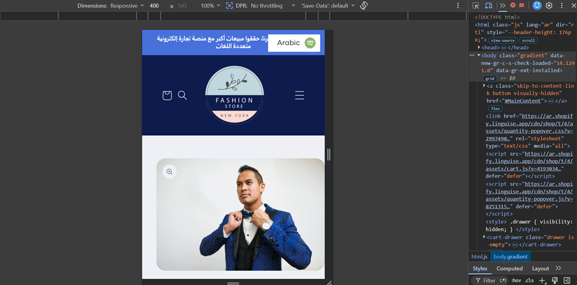The image size is (577, 285).
Task: Open the blue suit product image
Action: coord(240,214)
